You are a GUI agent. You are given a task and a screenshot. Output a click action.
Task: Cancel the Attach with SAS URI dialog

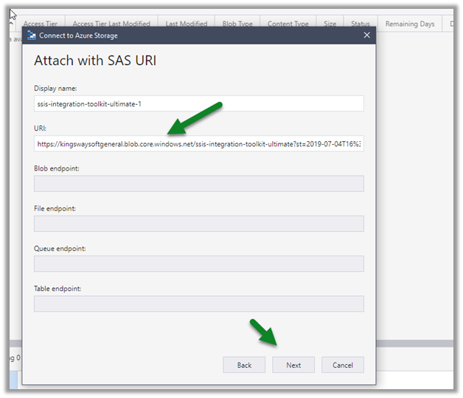pyautogui.click(x=342, y=365)
